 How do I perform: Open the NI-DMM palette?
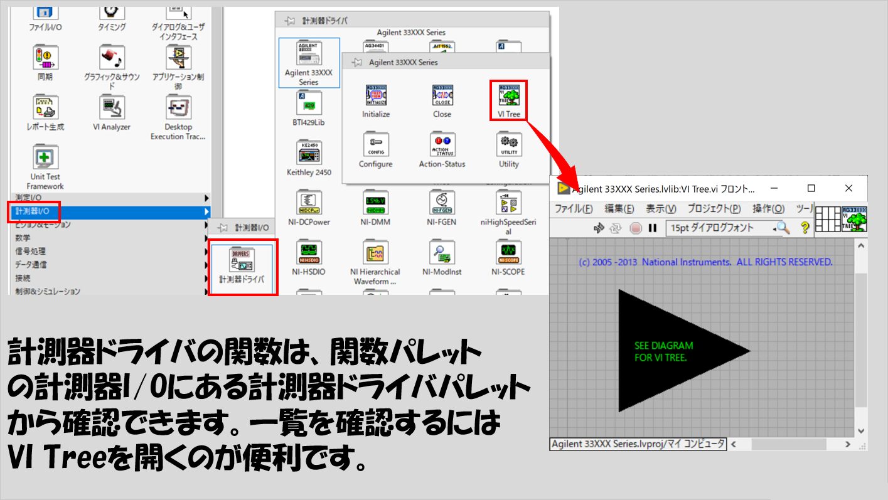point(376,203)
